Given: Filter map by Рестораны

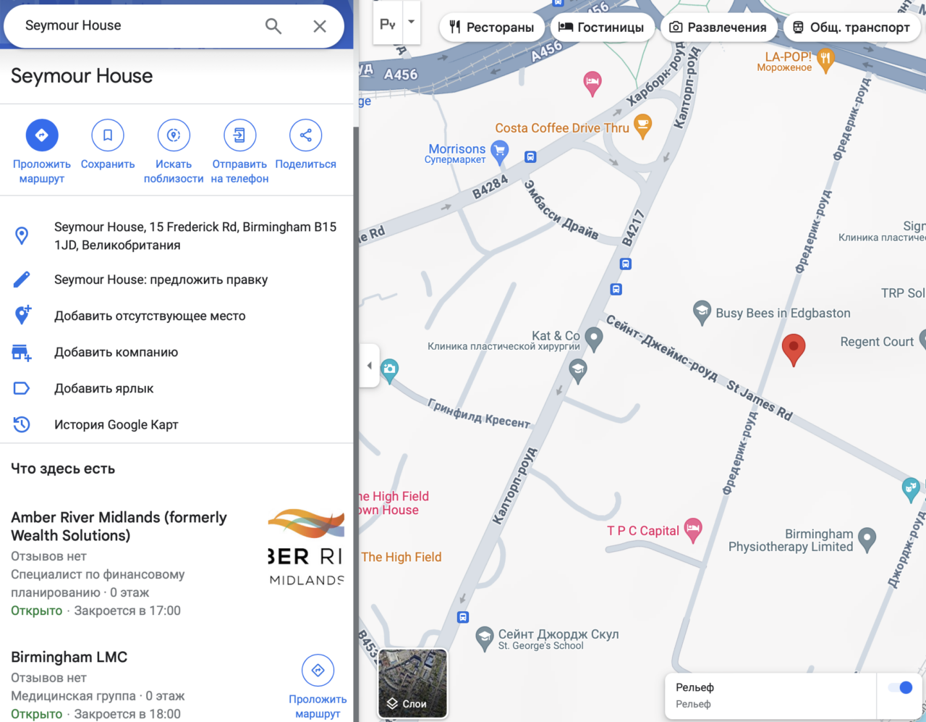Looking at the screenshot, I should tap(492, 28).
